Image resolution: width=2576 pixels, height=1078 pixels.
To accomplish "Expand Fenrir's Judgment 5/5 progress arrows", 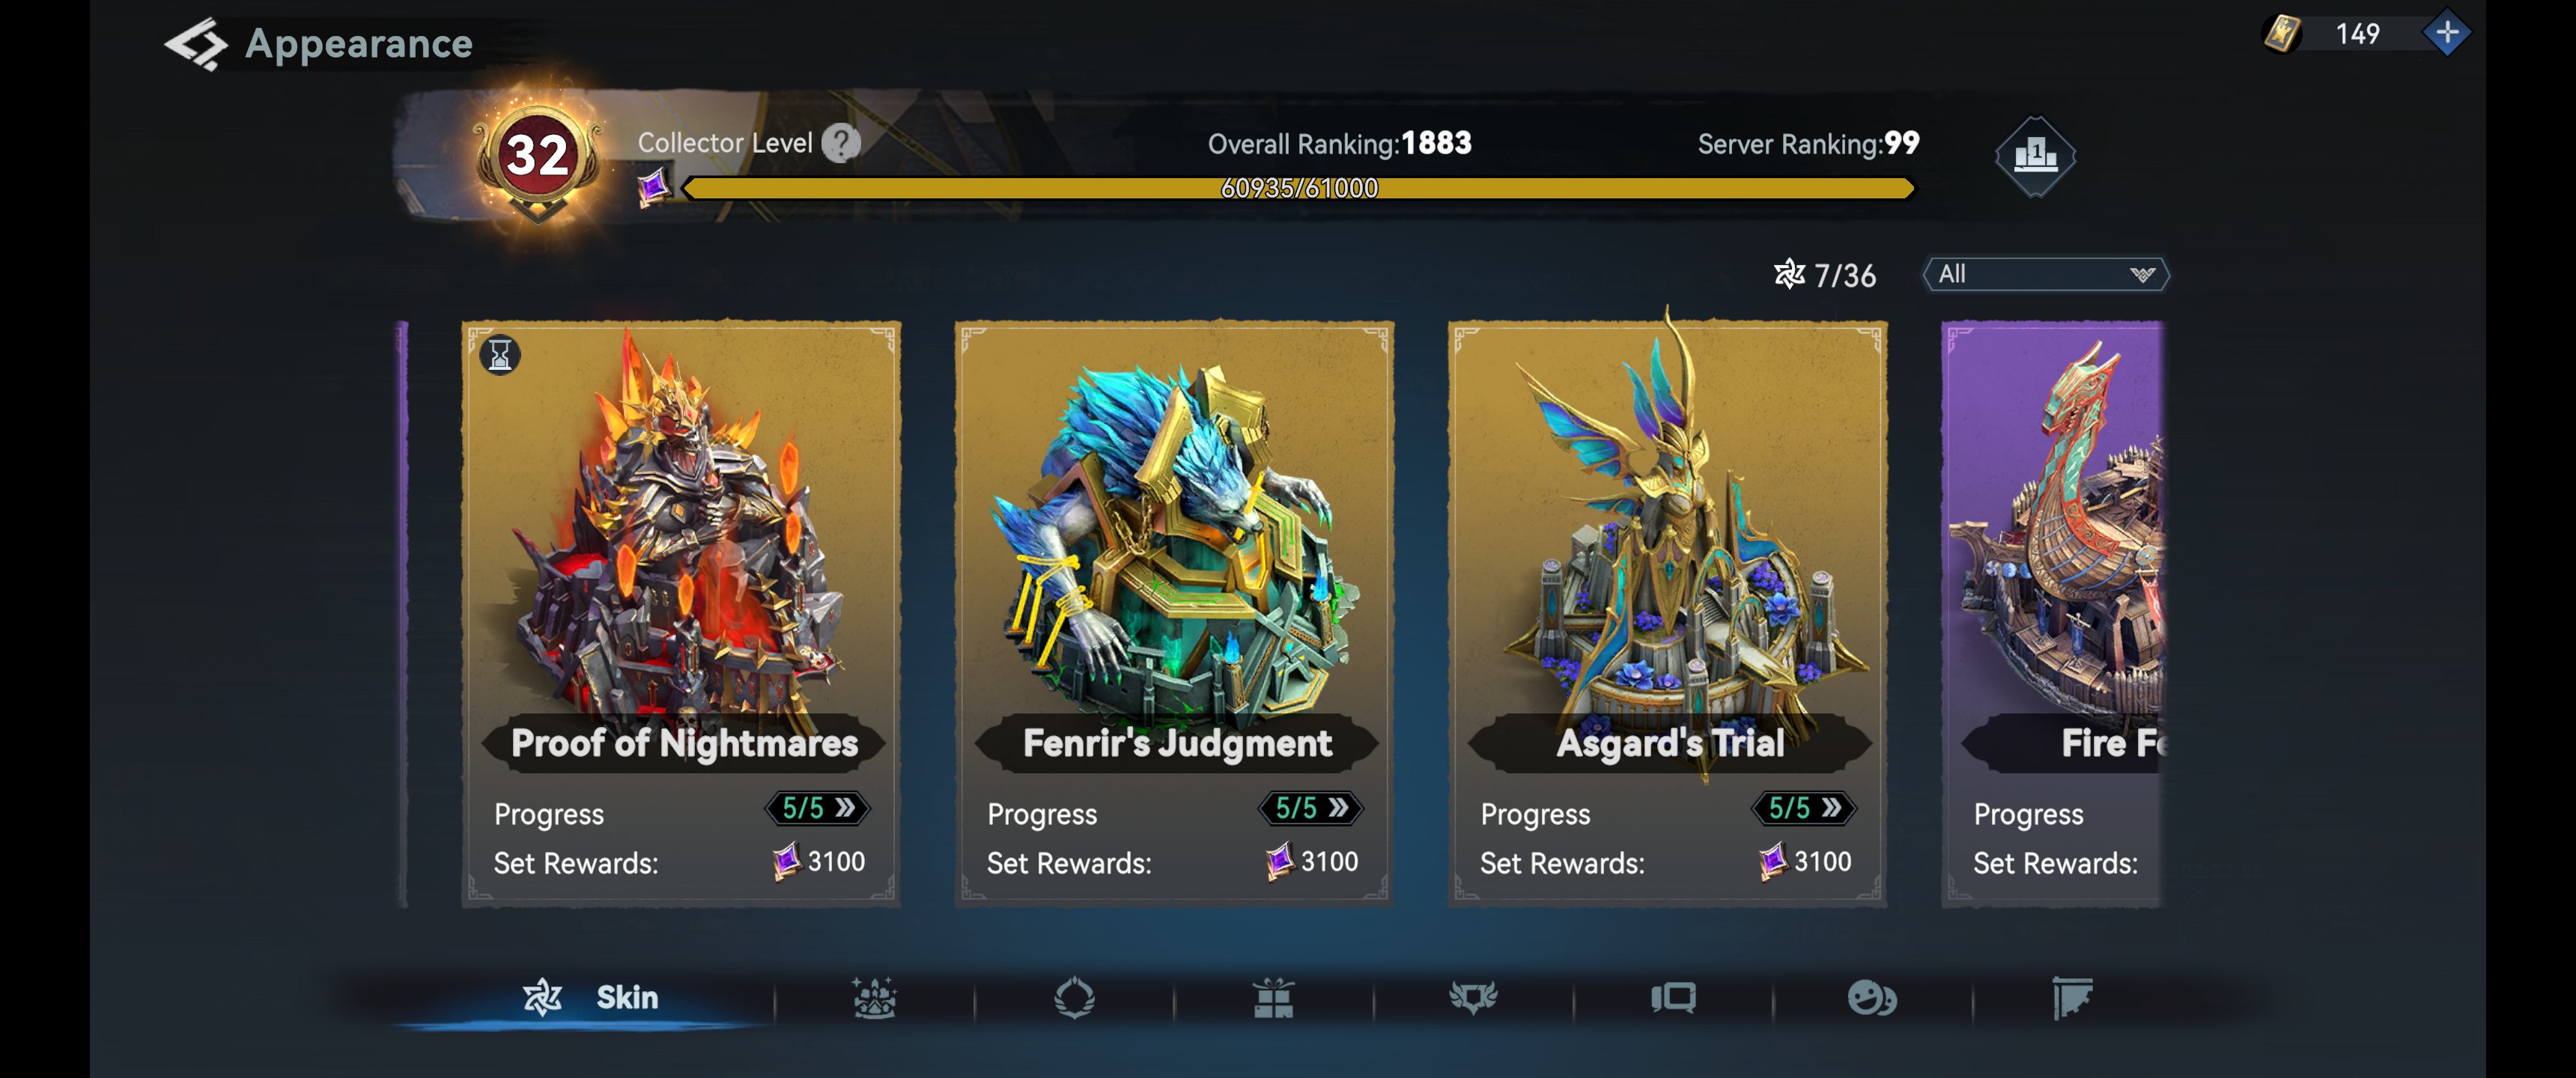I will (1310, 808).
